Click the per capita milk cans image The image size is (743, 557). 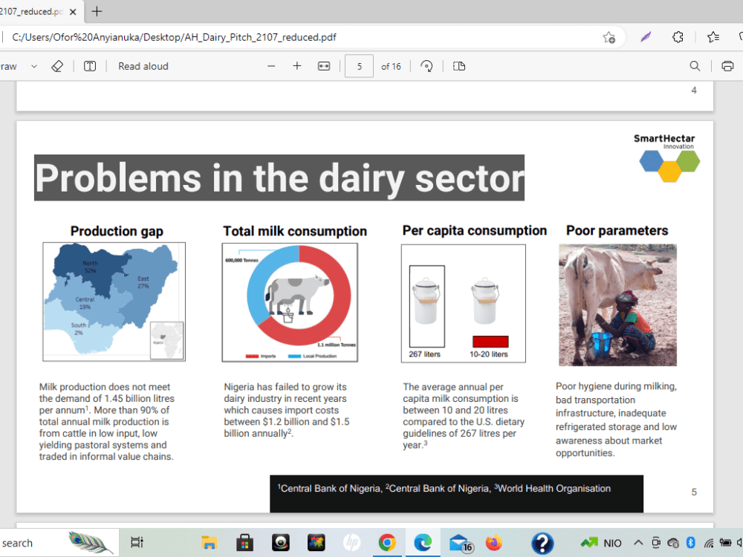tap(464, 304)
